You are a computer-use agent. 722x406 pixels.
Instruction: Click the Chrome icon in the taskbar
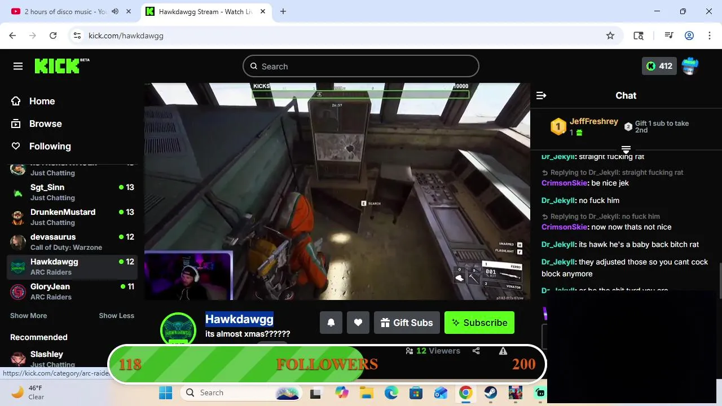[466, 392]
